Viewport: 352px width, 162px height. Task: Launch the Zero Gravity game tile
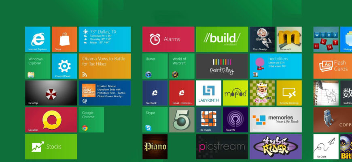(x=262, y=39)
